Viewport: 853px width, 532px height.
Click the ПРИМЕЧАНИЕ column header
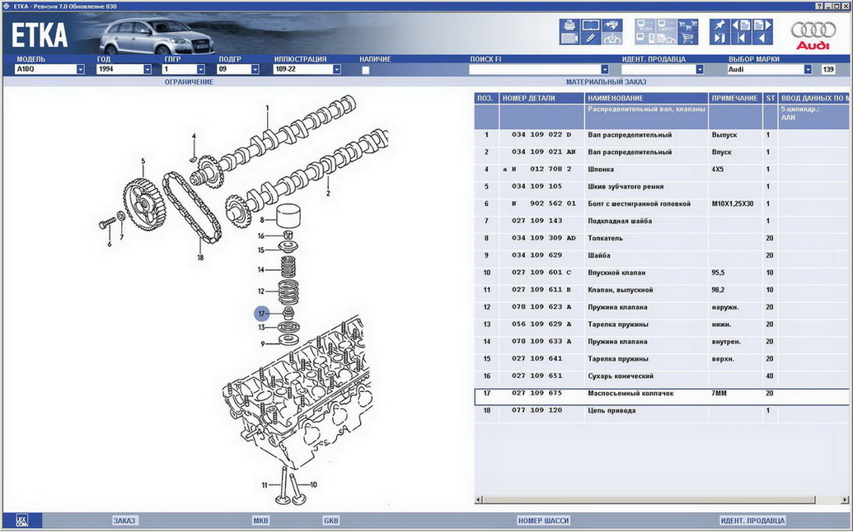(735, 98)
